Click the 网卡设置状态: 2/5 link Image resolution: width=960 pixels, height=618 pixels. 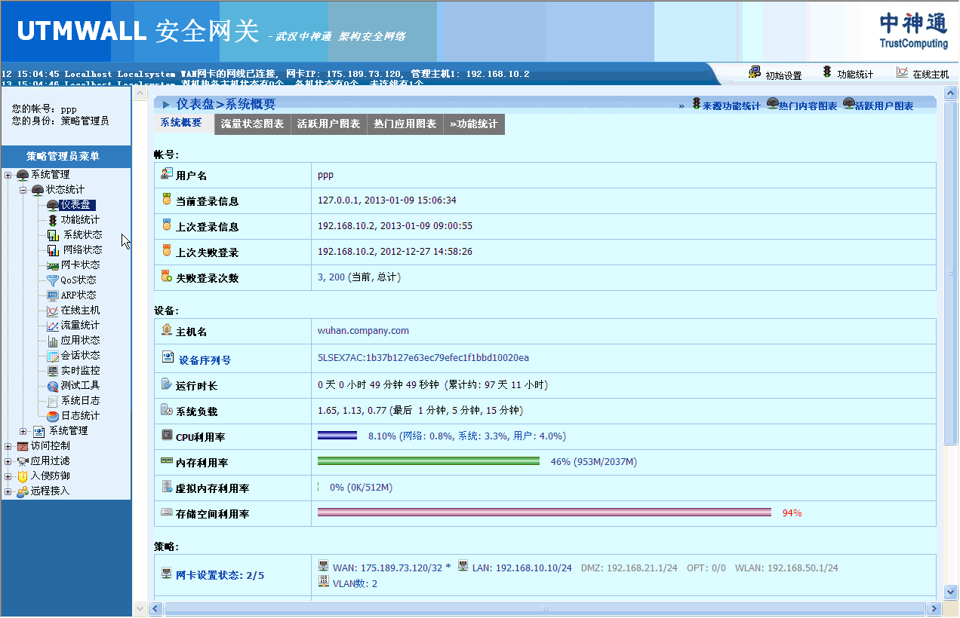click(x=220, y=576)
